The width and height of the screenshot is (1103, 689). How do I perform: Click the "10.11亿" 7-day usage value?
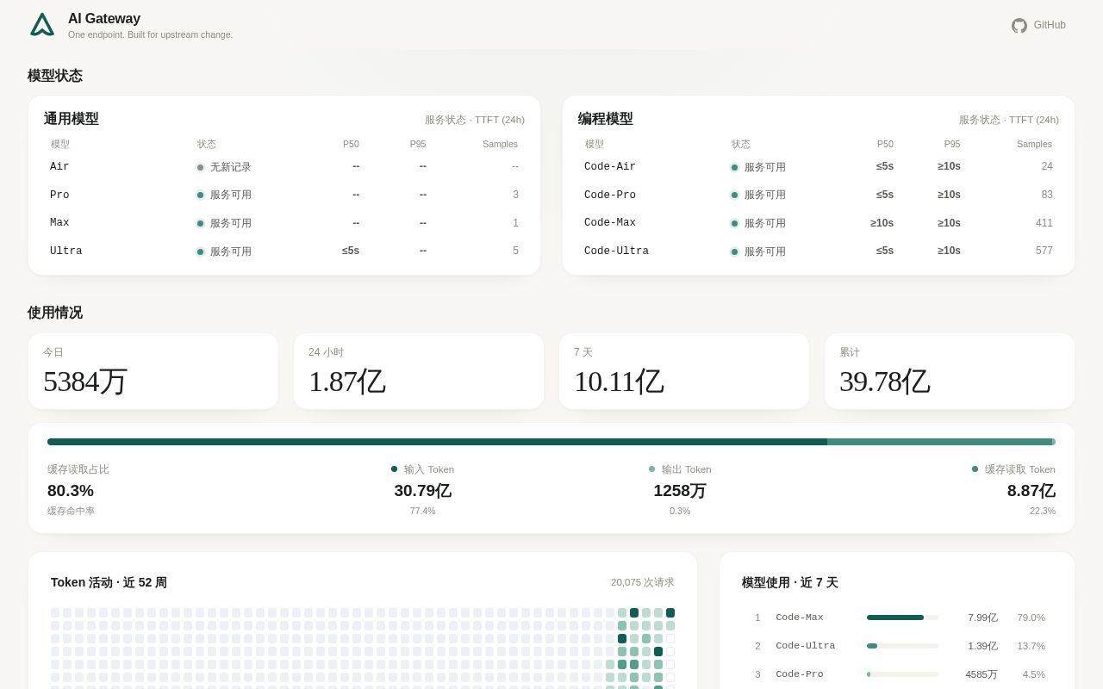pyautogui.click(x=619, y=382)
